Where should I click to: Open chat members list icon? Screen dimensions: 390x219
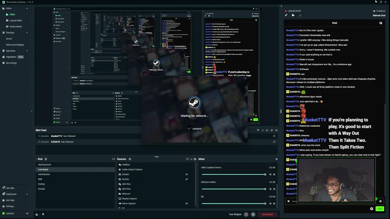tap(381, 23)
